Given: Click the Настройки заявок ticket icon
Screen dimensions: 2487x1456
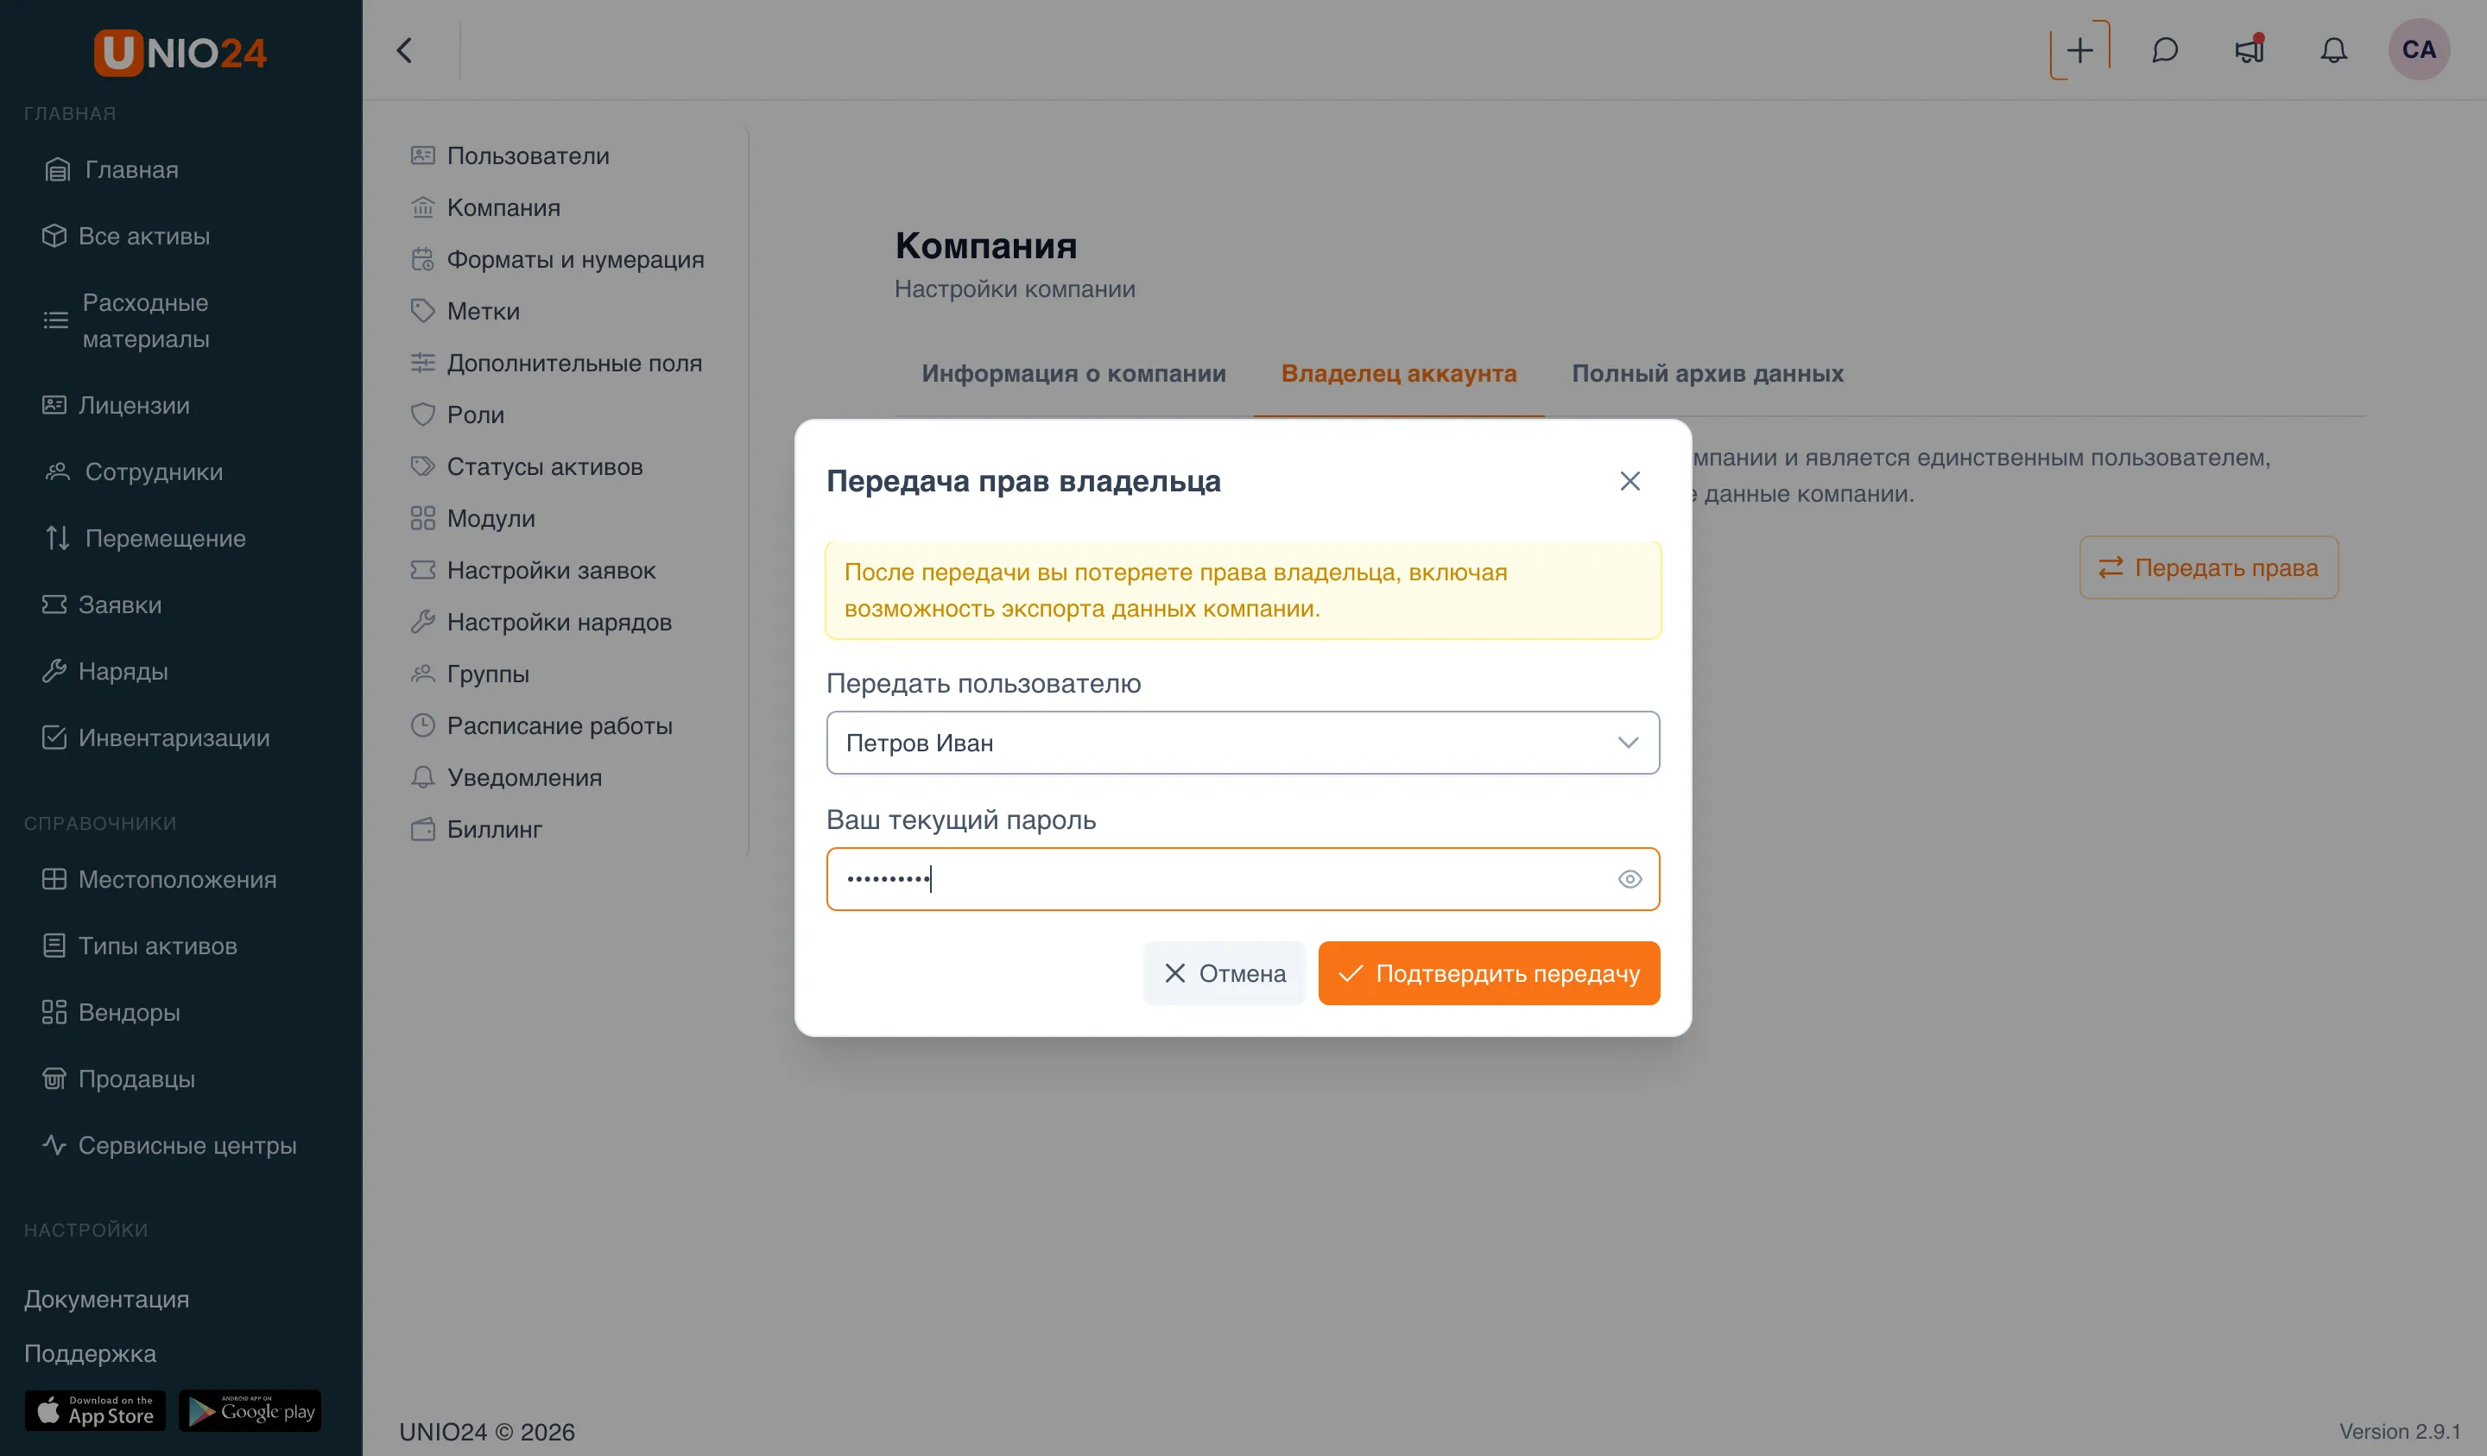Looking at the screenshot, I should click(x=422, y=570).
